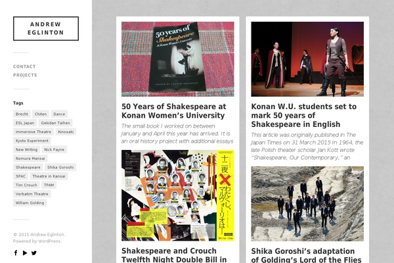
Task: Open the Twelfth Night poster collage thumbnail
Action: click(x=178, y=195)
